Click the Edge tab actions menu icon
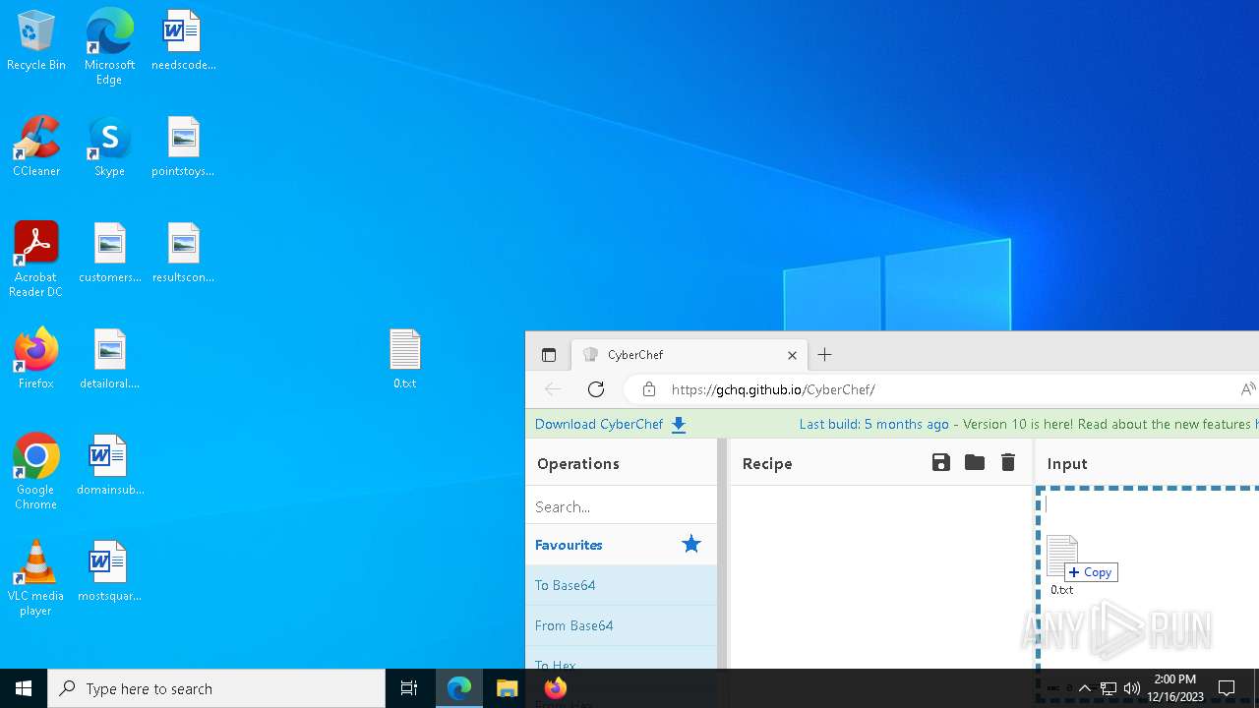 click(549, 355)
